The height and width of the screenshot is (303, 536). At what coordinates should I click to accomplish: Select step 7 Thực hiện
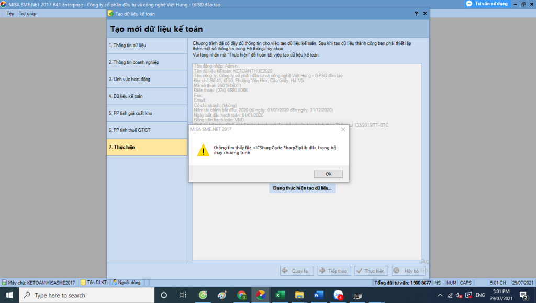(147, 147)
